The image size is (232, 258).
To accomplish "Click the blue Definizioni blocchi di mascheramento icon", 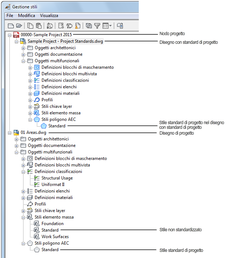I will 37,67.
